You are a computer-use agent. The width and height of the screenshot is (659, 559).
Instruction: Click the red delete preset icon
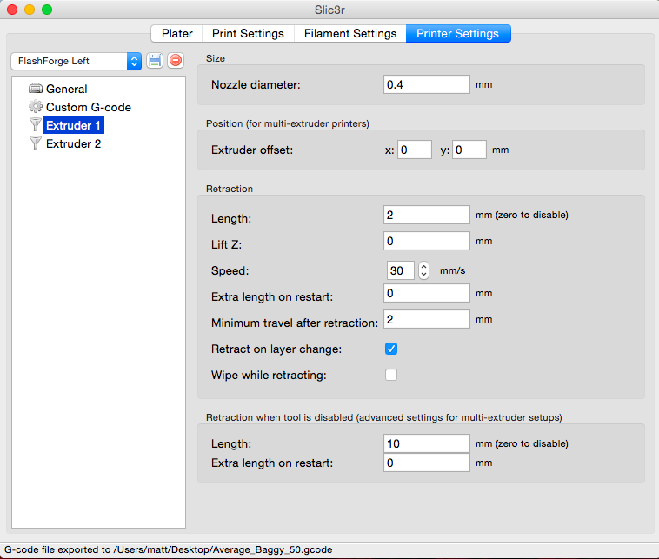176,61
